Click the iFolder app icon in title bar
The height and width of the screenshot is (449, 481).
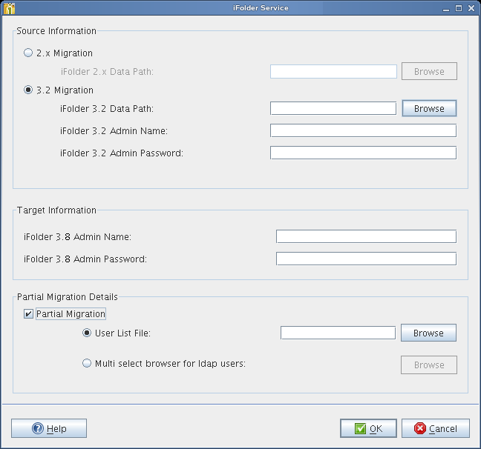(x=9, y=8)
